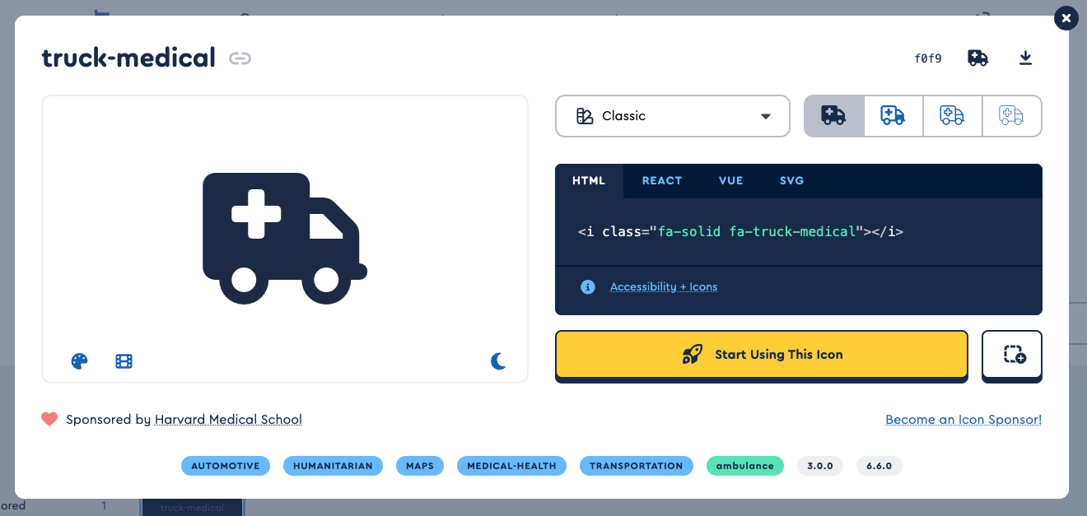This screenshot has width=1087, height=516.
Task: Click the add-to-kit icon button
Action: 1012,355
